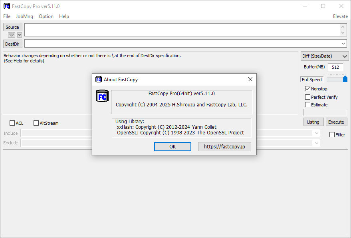Click the Full Speed slider handle
The width and height of the screenshot is (351, 238).
[345, 79]
